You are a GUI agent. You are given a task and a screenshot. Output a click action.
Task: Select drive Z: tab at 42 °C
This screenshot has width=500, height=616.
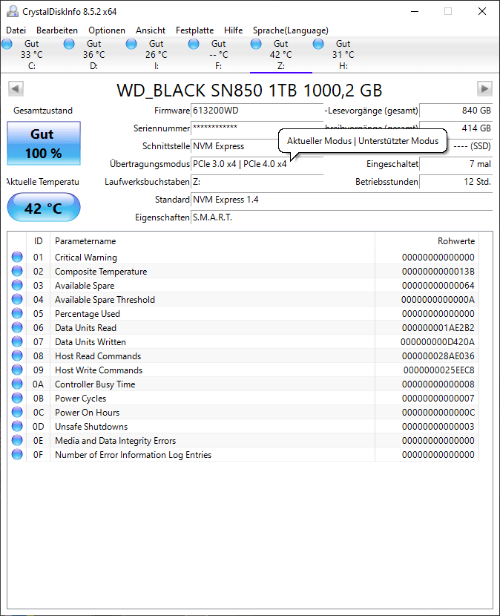coord(281,55)
